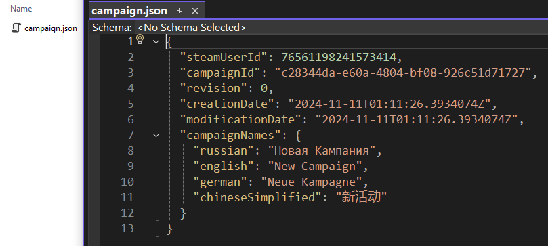The width and height of the screenshot is (548, 246).
Task: Pin the campaign.json tab
Action: [180, 11]
